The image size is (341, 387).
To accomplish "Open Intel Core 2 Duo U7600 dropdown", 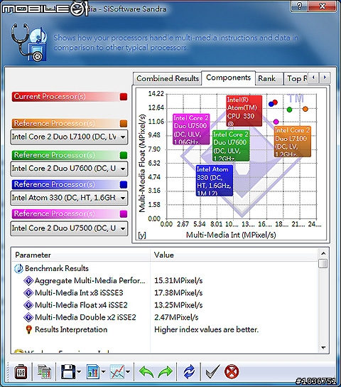I will [x=69, y=169].
